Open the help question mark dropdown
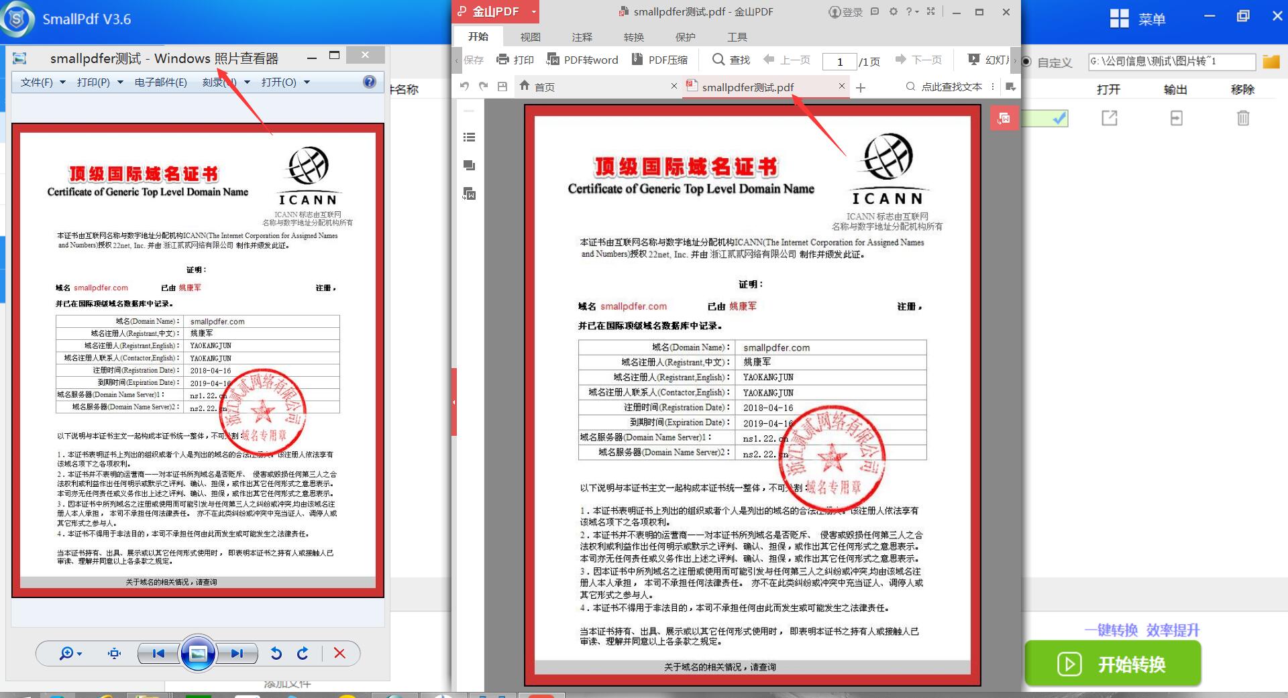 click(x=912, y=11)
